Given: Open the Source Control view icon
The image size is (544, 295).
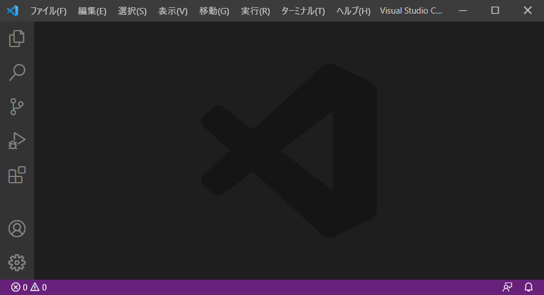Looking at the screenshot, I should click(x=16, y=107).
